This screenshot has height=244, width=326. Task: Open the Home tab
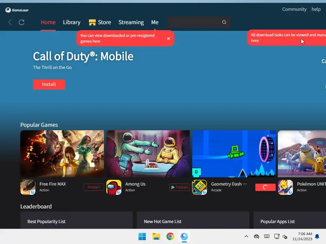coord(48,22)
